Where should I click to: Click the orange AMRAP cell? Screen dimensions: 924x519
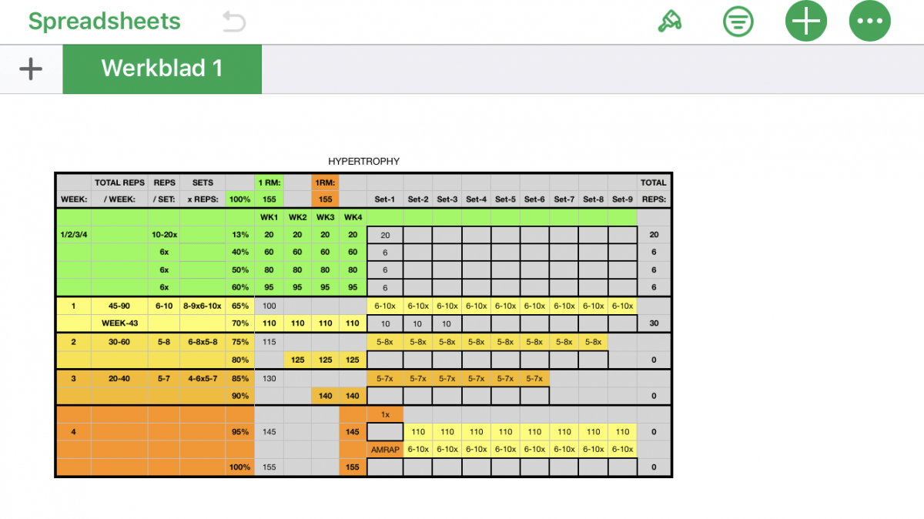click(x=385, y=450)
